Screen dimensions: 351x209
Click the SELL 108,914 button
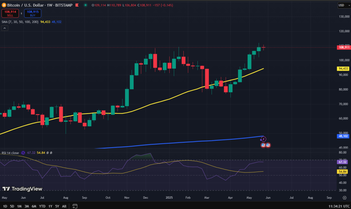point(10,13)
